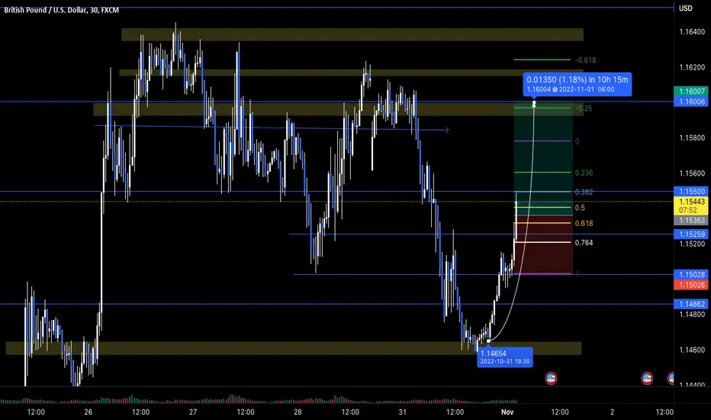
Task: Select the 0.5 Fibonacci level label
Action: [580, 208]
